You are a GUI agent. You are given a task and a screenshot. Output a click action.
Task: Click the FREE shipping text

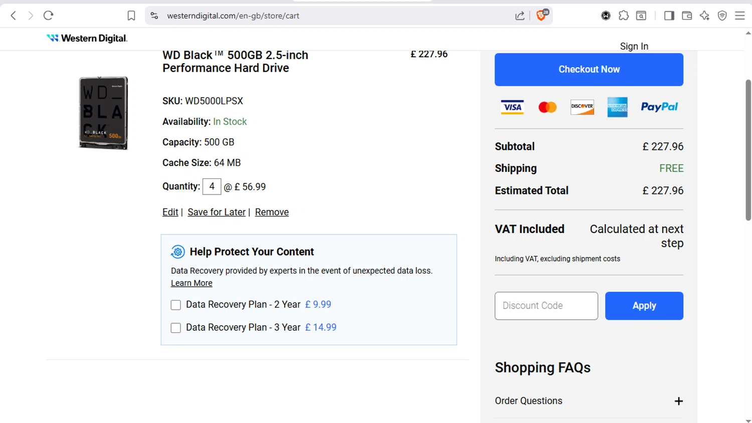(671, 168)
